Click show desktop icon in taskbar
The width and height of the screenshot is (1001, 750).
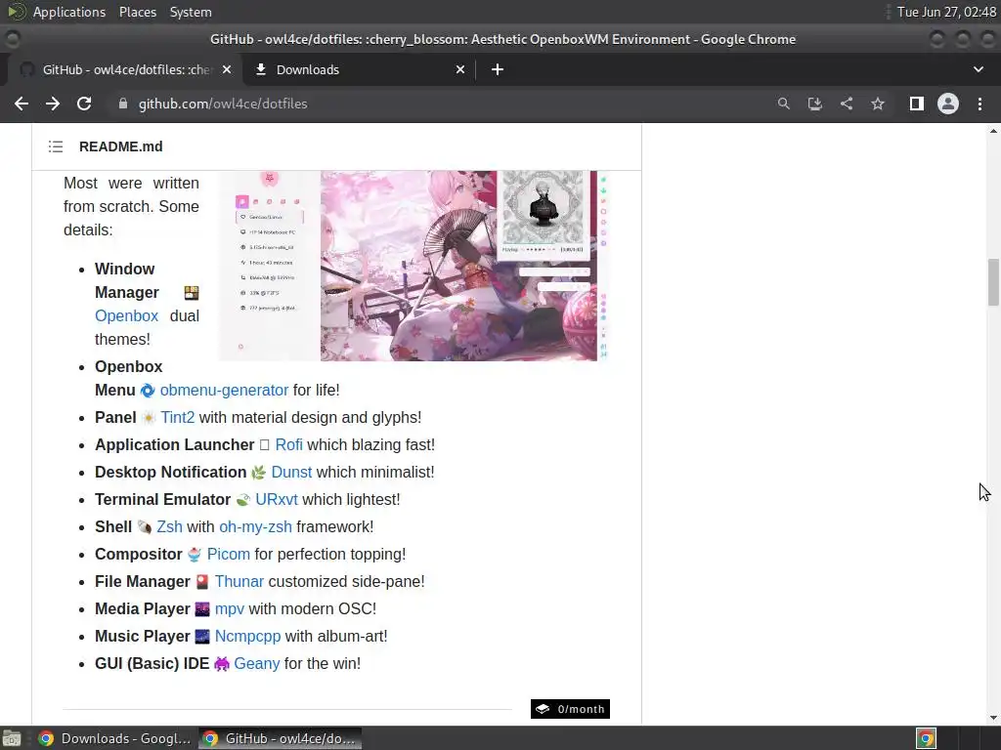tap(12, 738)
